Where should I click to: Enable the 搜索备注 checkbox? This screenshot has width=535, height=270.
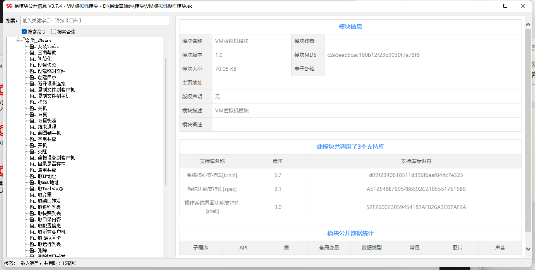click(54, 32)
